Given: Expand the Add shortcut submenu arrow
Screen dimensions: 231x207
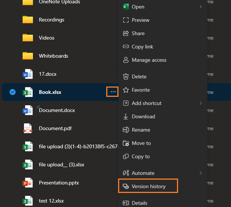Looking at the screenshot, I should click(x=201, y=103).
